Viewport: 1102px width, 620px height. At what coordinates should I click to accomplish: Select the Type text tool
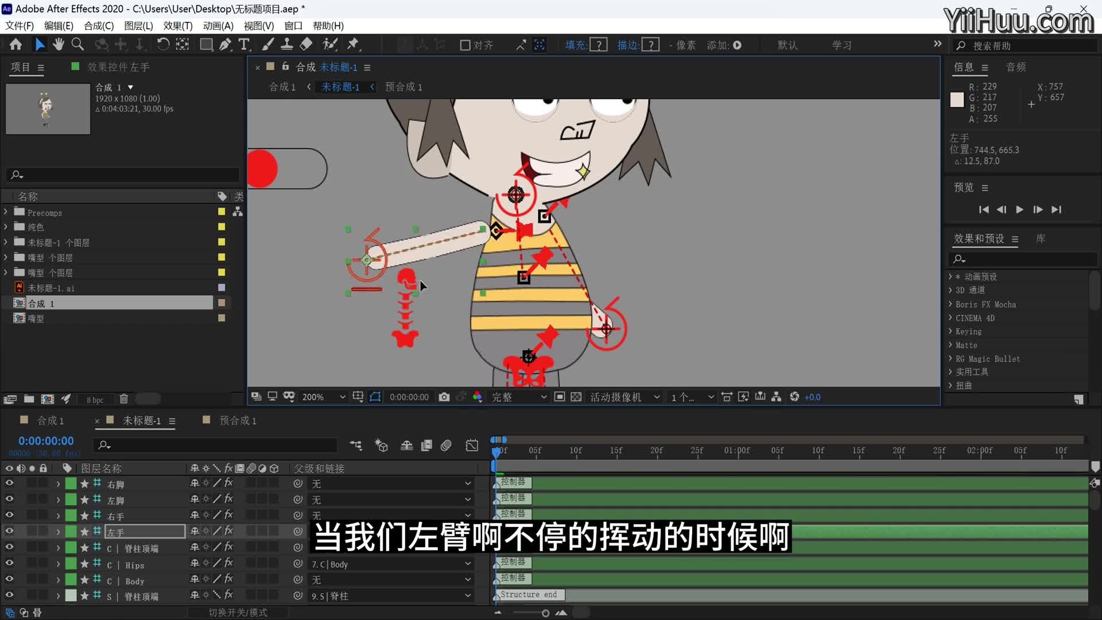(x=245, y=44)
